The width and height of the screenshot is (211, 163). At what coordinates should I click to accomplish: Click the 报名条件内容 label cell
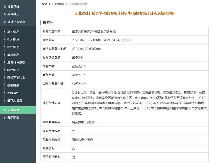point(55,103)
